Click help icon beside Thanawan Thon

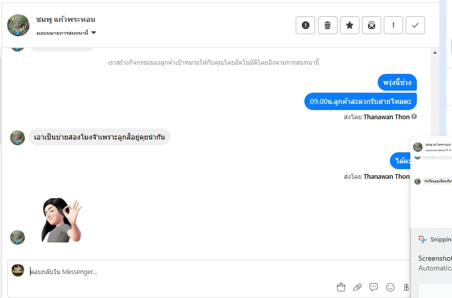pos(414,117)
